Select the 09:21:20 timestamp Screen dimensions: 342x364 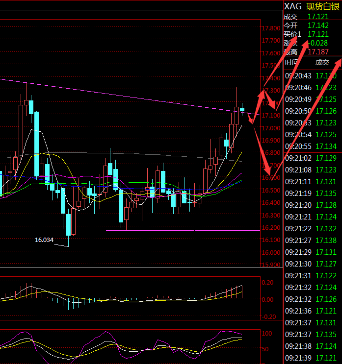[298, 205]
